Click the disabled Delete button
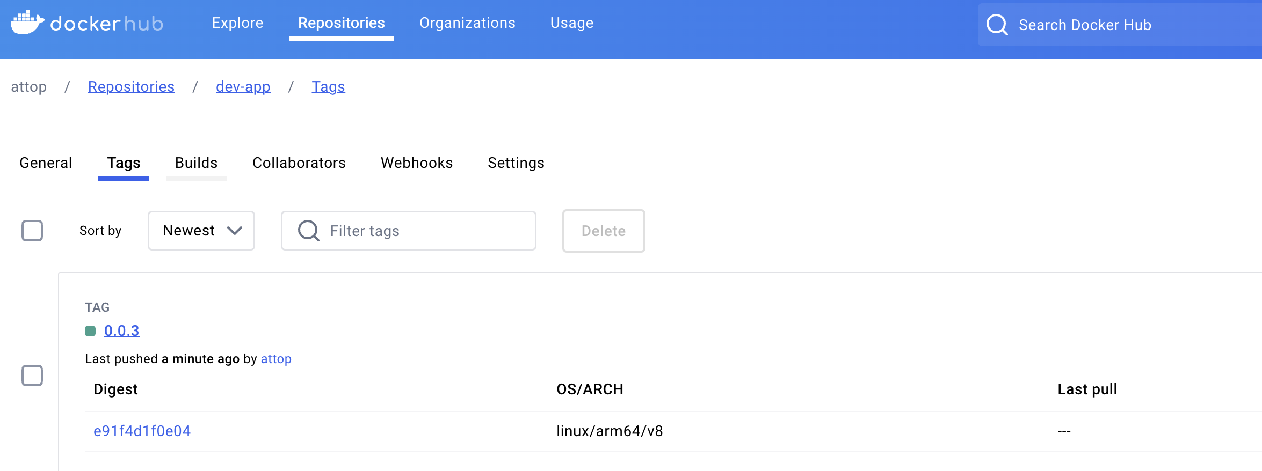Viewport: 1262px width, 471px height. point(604,231)
